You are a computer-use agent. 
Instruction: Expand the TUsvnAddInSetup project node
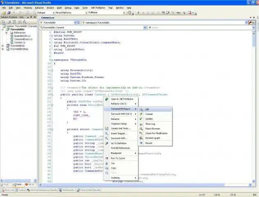point(2,49)
